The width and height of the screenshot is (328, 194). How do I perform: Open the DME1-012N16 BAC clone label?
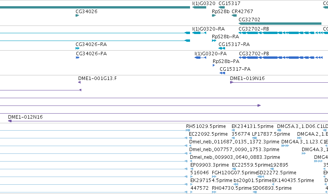tap(25, 117)
